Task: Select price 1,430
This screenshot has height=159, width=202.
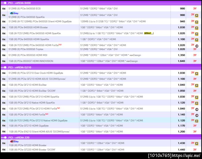Action: (181, 143)
